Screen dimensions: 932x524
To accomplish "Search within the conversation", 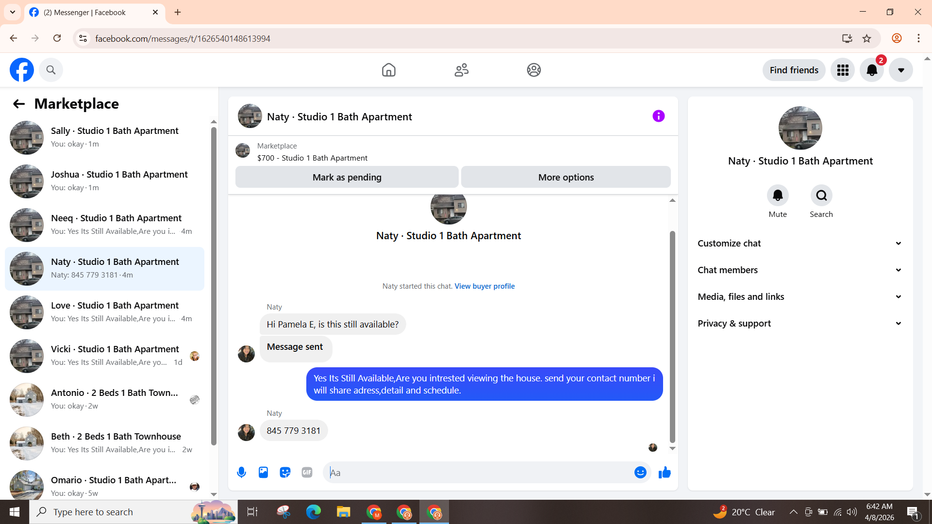I will coord(821,196).
